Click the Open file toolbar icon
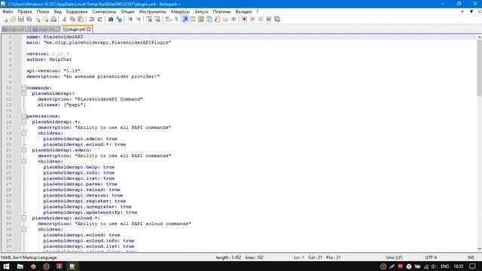Screen dimensions: 482x271 coord(13,20)
